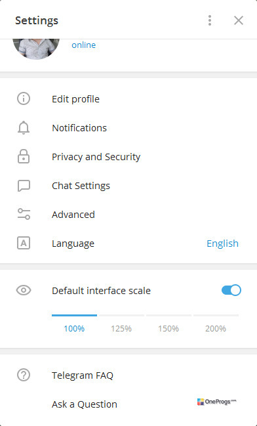The width and height of the screenshot is (257, 426).
Task: Toggle the Default interface scale switch
Action: point(231,290)
